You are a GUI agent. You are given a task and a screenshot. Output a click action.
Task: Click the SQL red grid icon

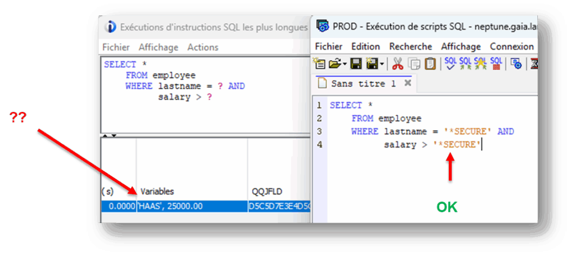click(496, 63)
